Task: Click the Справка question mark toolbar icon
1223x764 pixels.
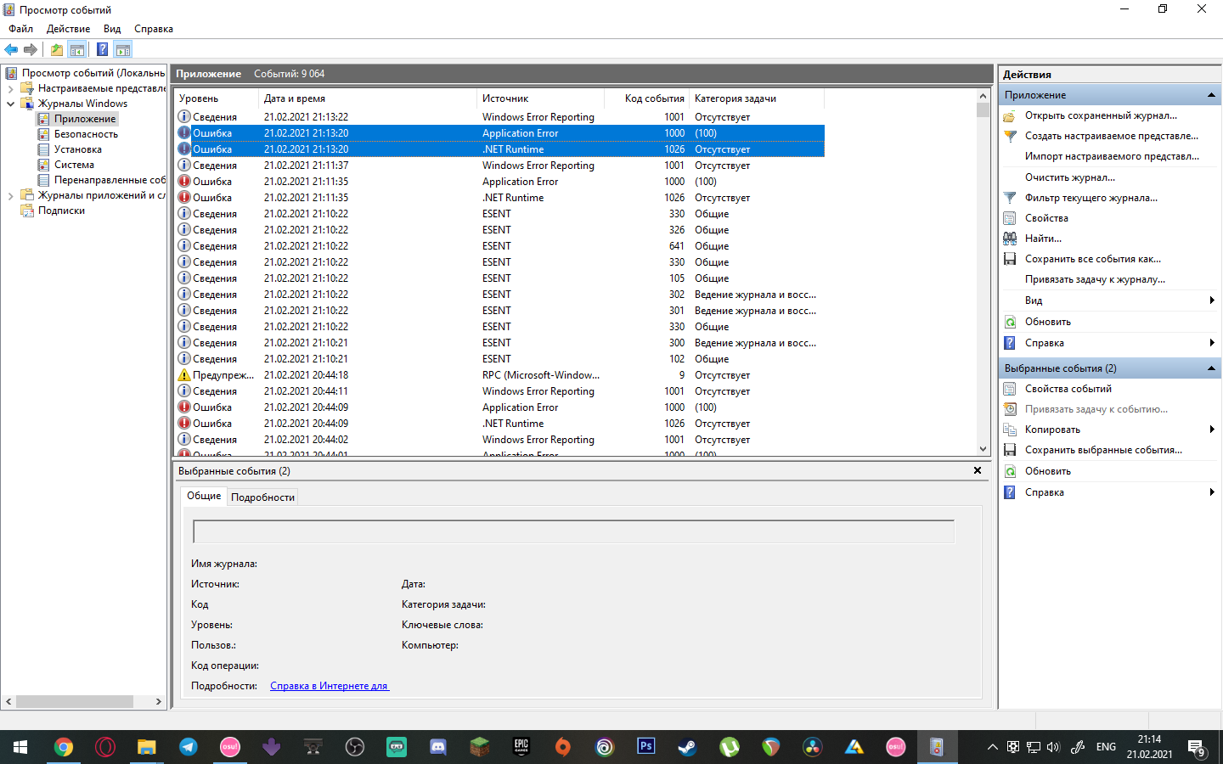Action: 101,49
